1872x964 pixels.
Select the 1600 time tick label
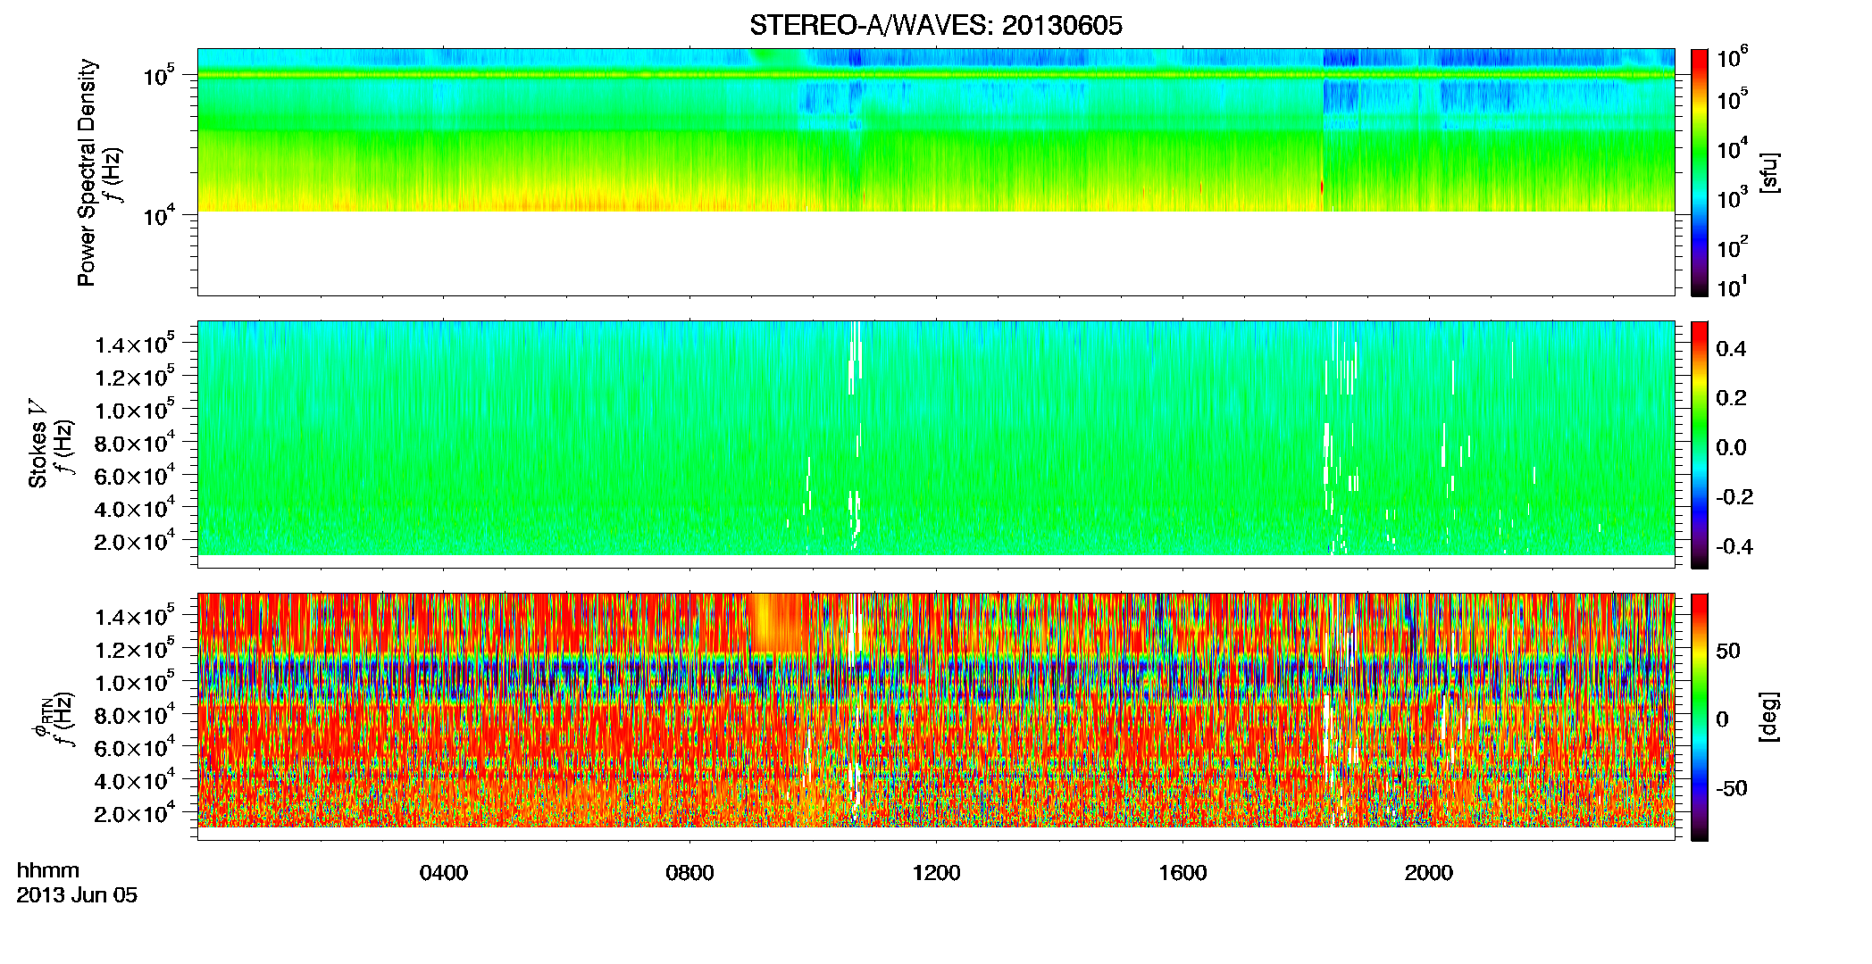pyautogui.click(x=1183, y=872)
